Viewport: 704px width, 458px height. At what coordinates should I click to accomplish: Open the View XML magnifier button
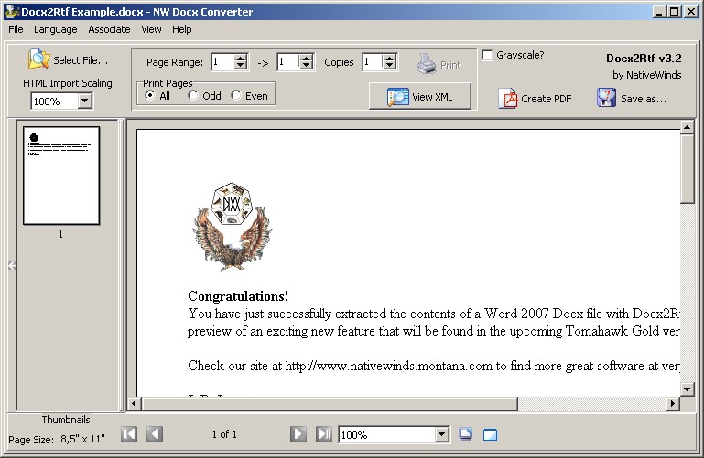coord(420,96)
